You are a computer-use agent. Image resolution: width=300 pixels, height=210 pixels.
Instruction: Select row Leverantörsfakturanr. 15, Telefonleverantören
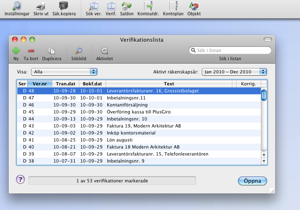click(139, 154)
